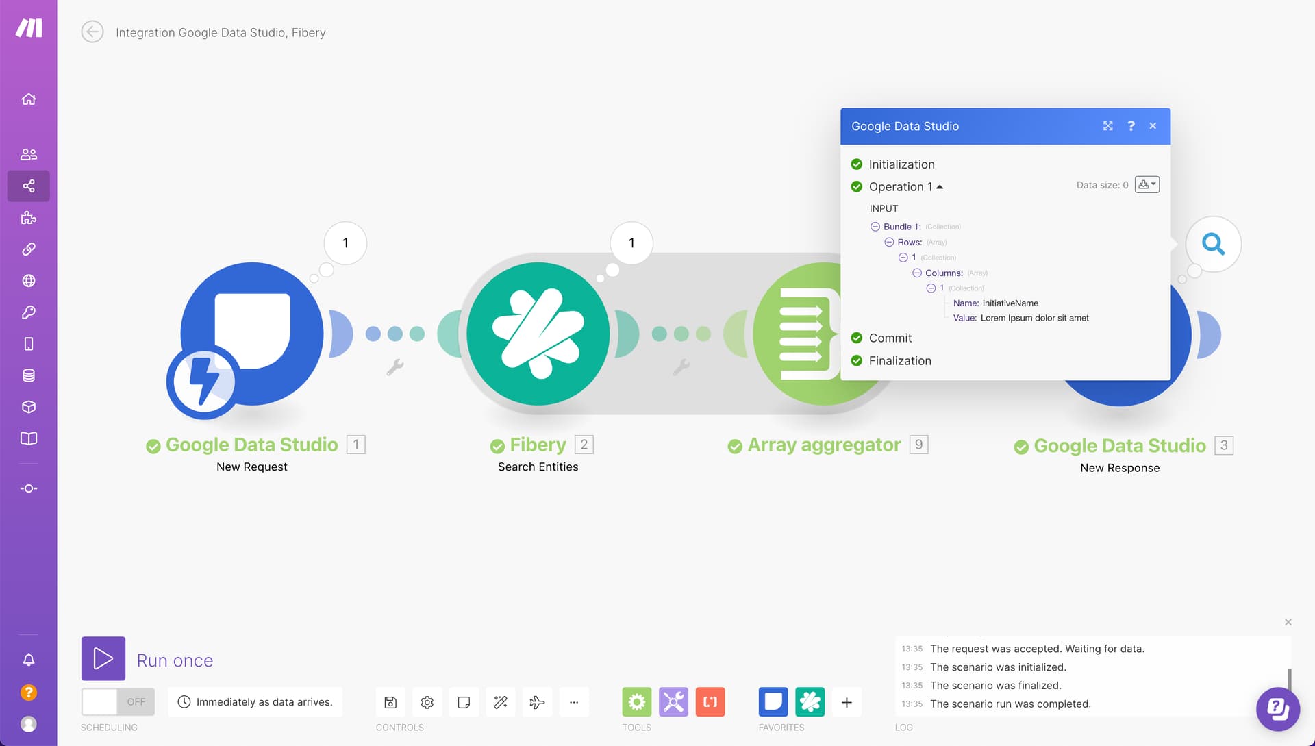Open the Fibery Search Entities module

pos(538,334)
